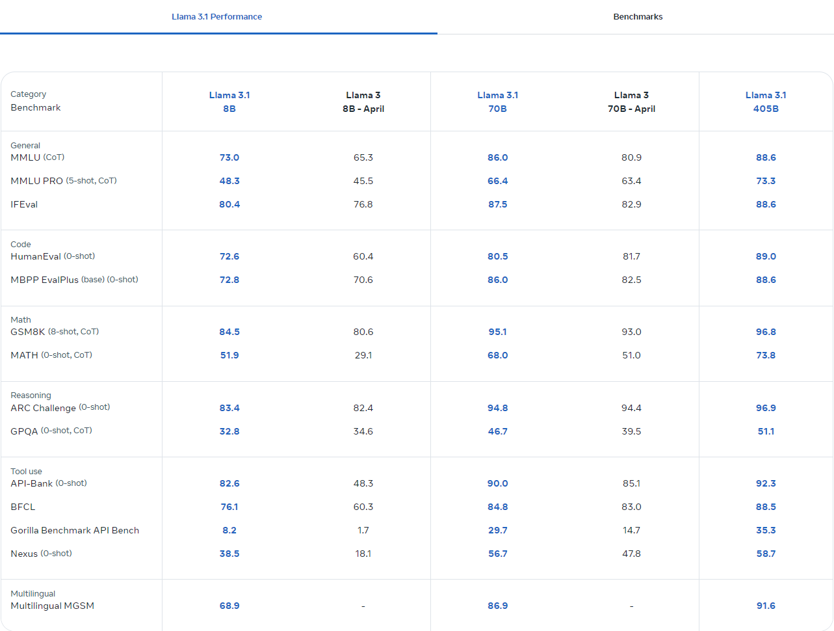Screen dimensions: 834x631
Task: Click the MMLU (CoT) row label
Action: click(38, 157)
